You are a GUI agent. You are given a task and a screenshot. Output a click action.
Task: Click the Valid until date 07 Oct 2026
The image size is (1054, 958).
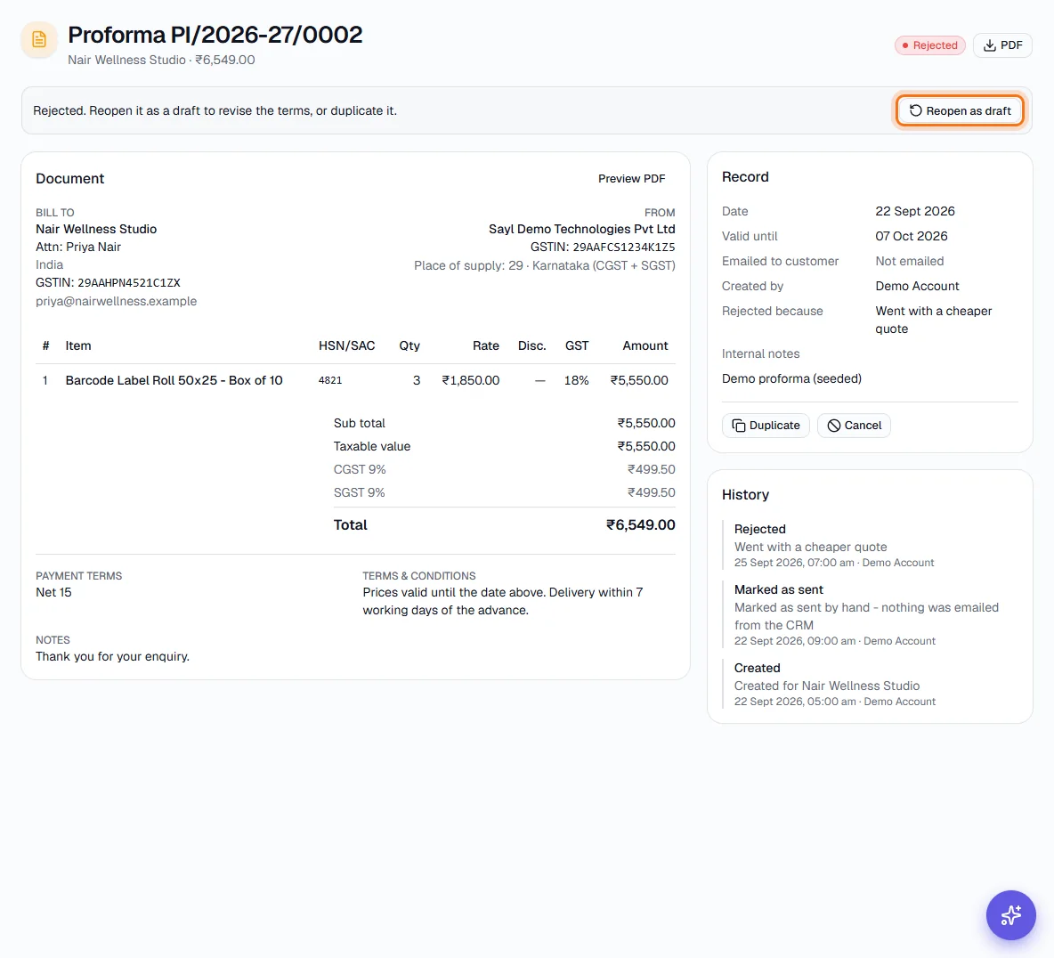pyautogui.click(x=912, y=236)
